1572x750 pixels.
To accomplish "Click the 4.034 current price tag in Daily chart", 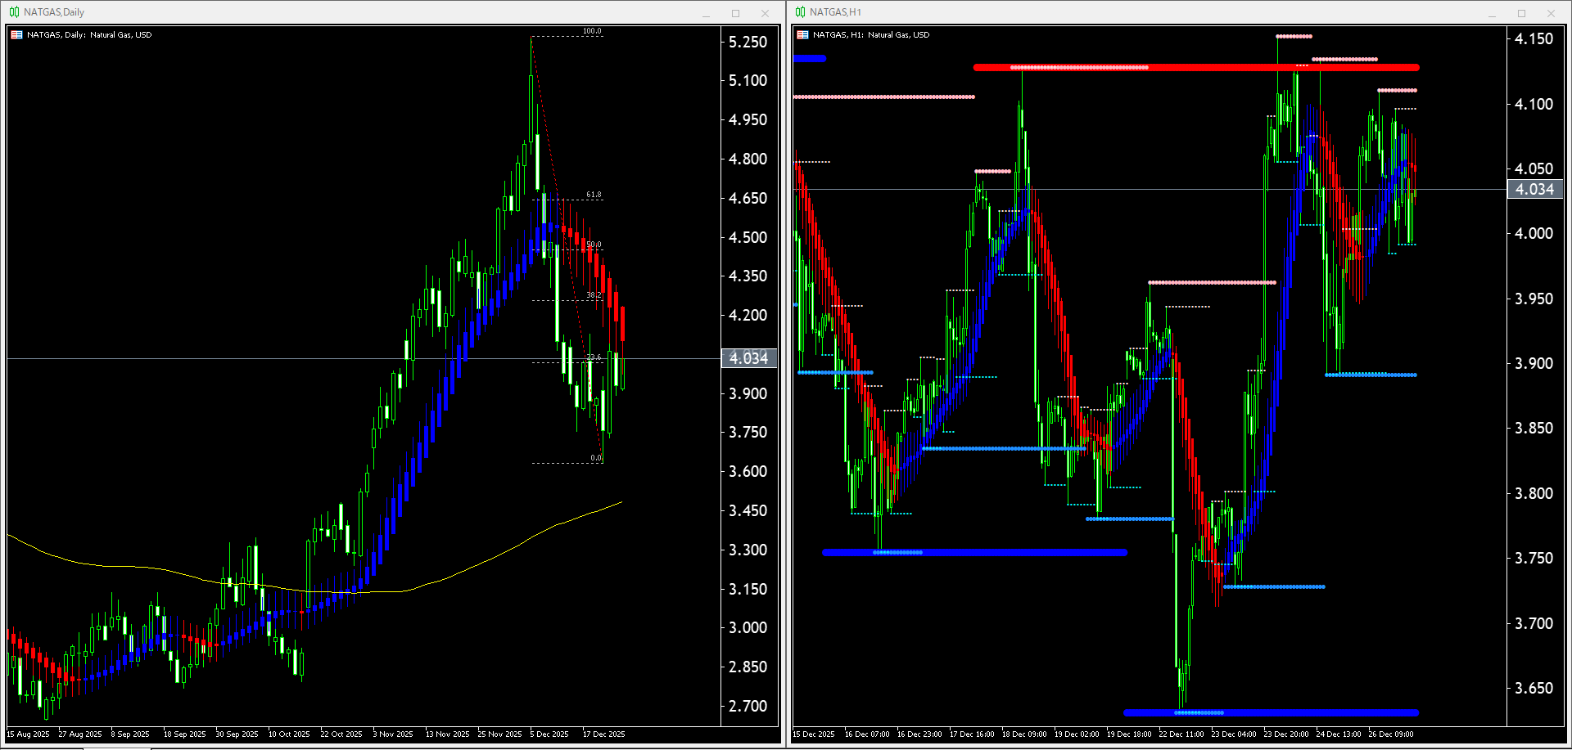I will [x=748, y=358].
